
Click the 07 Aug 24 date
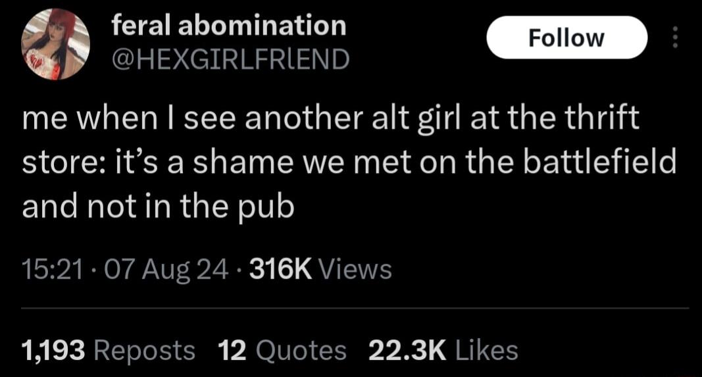tap(166, 271)
